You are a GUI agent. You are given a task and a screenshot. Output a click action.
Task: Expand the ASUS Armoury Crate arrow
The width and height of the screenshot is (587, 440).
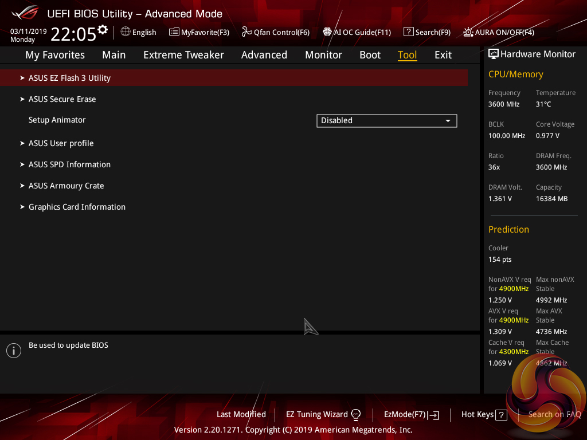(22, 186)
